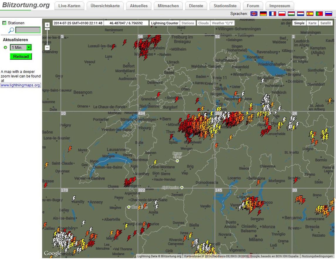
Task: Click the yellow lightning strike above Crans-Montana
Action: pos(155,163)
